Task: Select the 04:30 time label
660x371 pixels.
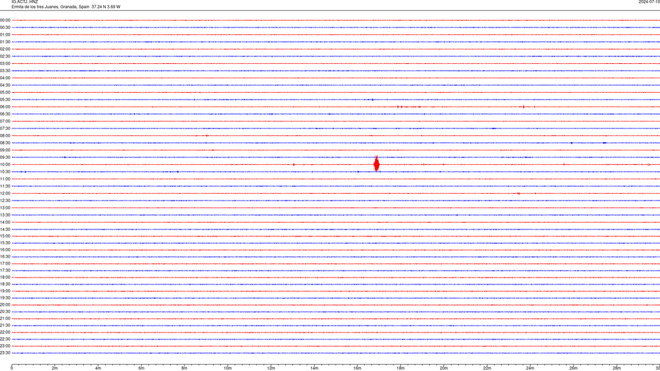Action: 5,85
